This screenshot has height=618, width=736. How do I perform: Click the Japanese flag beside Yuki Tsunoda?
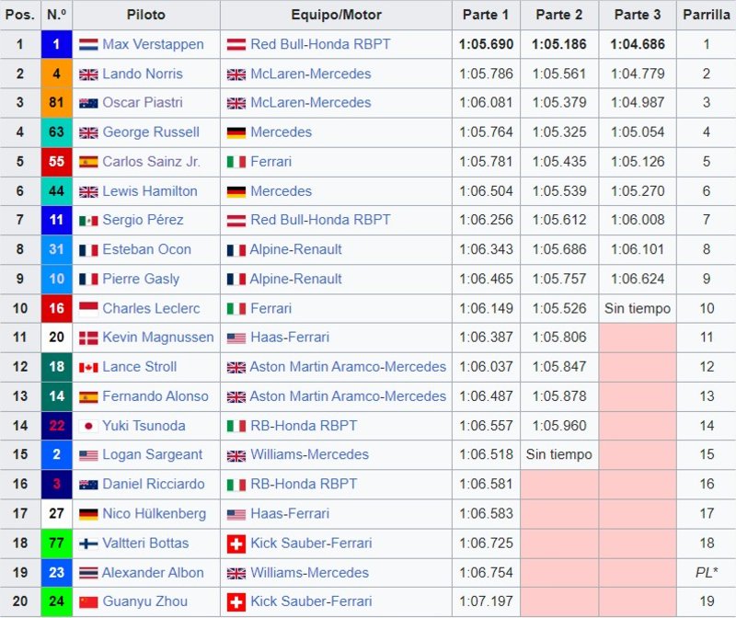tap(88, 426)
